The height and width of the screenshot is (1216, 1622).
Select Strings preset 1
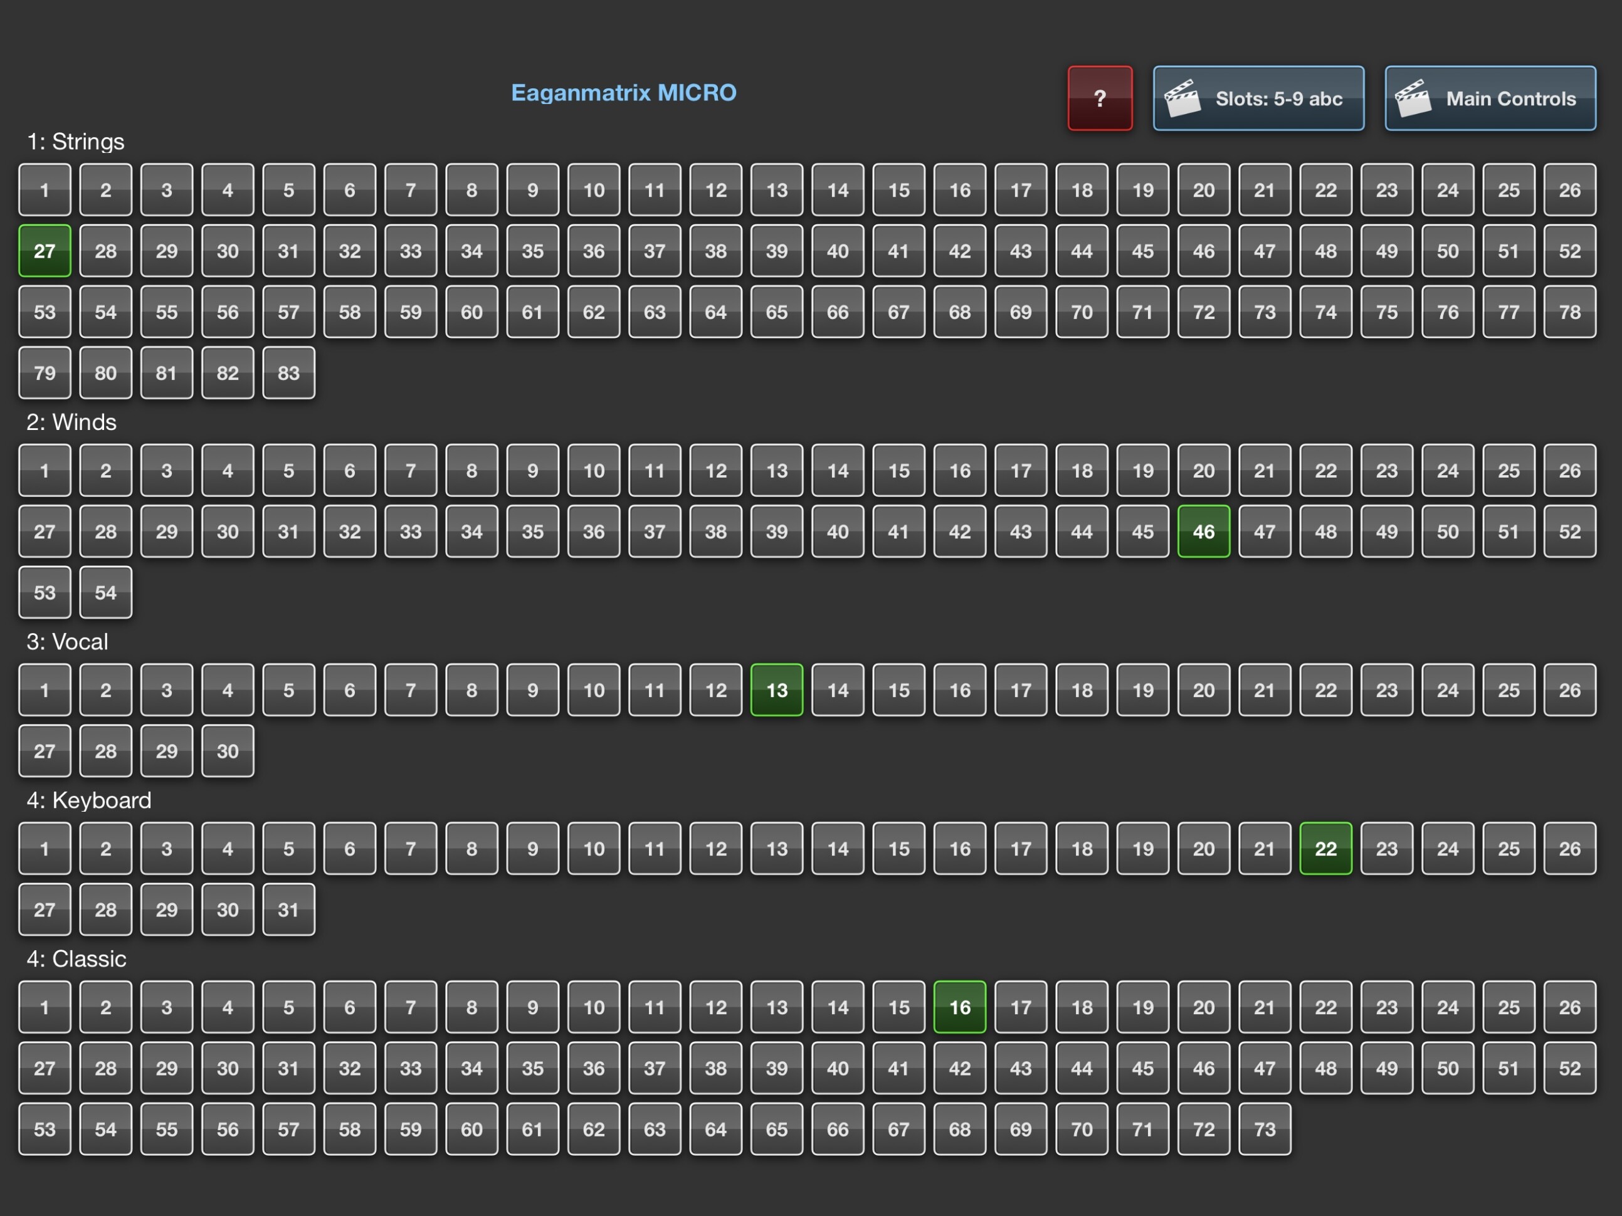(45, 190)
